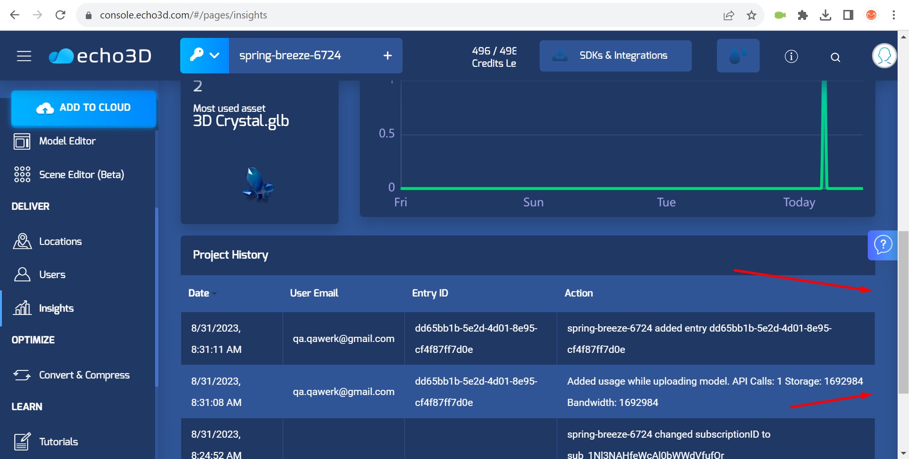
Task: Click the page vertical scrollbar thumb
Action: [903, 313]
